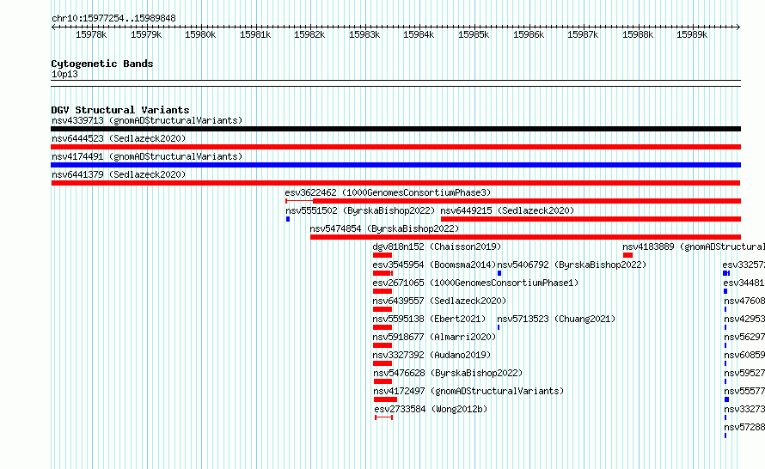The width and height of the screenshot is (765, 469).
Task: Open the nsv6444523 (Sedlazeck2020) label
Action: pos(119,138)
